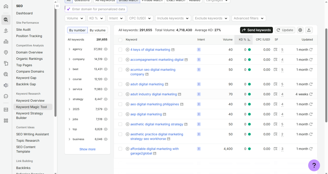Open 'affordable digital marketing with garage2global' link
Screen dimensions: 328x174
coord(154,151)
